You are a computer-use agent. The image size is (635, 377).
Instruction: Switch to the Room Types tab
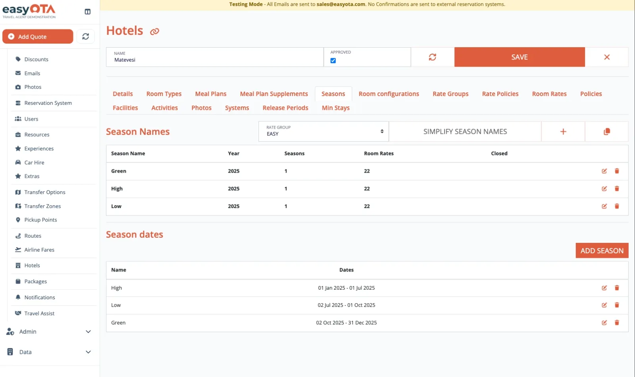click(x=164, y=94)
